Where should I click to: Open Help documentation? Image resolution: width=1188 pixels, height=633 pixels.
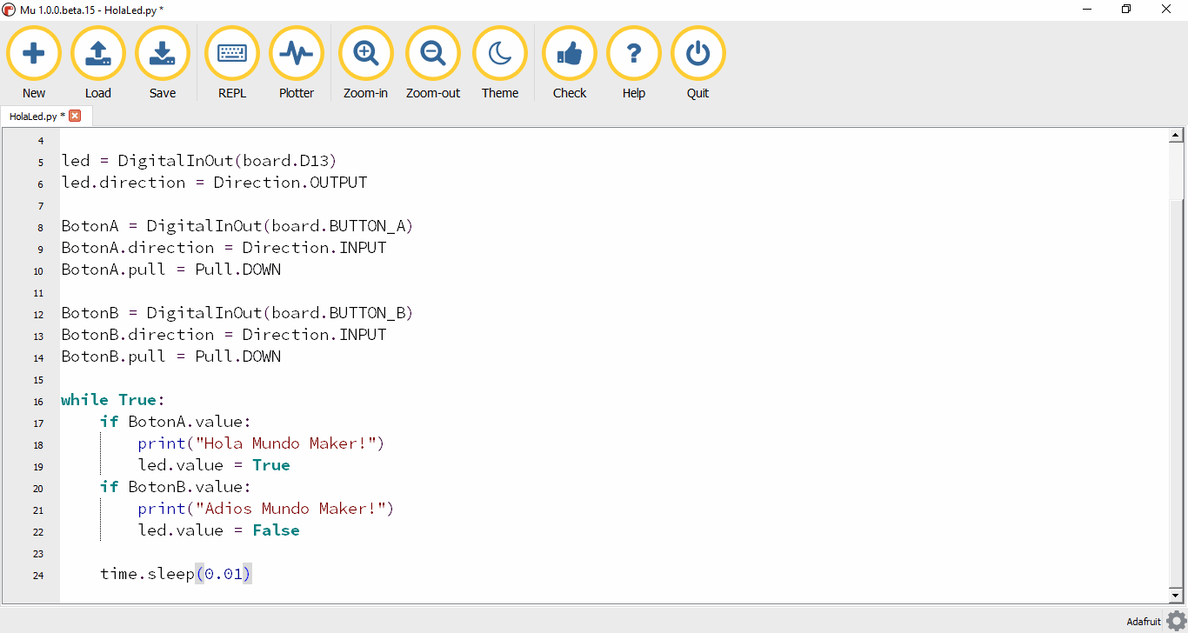(x=634, y=54)
